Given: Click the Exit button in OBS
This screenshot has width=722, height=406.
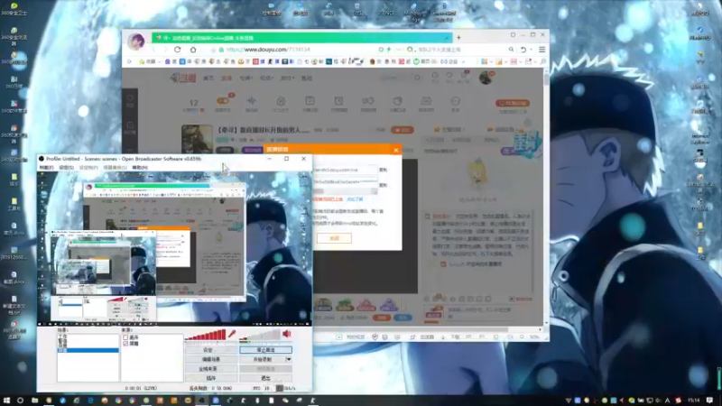Looking at the screenshot, I should pyautogui.click(x=265, y=378).
